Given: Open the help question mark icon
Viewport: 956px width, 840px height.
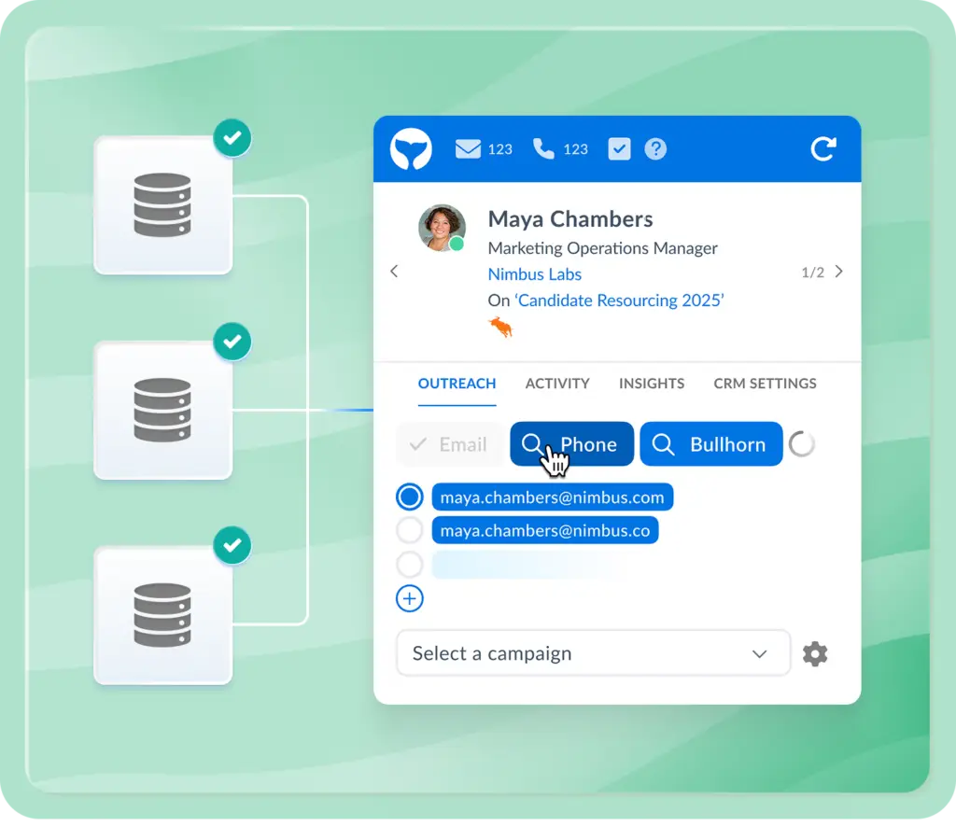Looking at the screenshot, I should 655,148.
